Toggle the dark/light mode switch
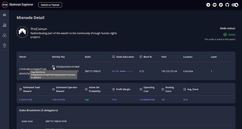 [x=235, y=5]
